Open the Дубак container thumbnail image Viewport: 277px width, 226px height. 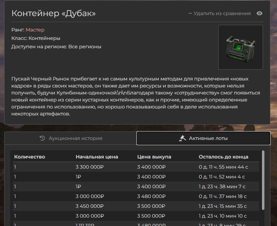point(240,47)
